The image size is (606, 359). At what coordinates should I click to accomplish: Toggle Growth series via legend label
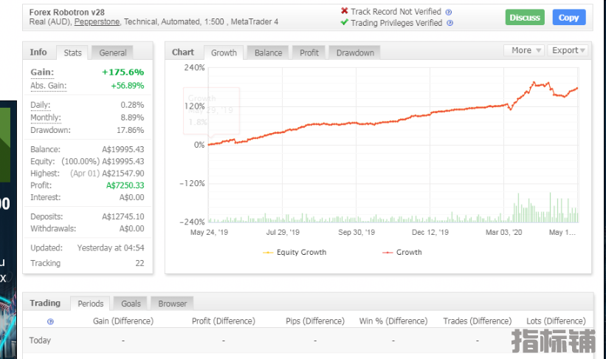(409, 253)
